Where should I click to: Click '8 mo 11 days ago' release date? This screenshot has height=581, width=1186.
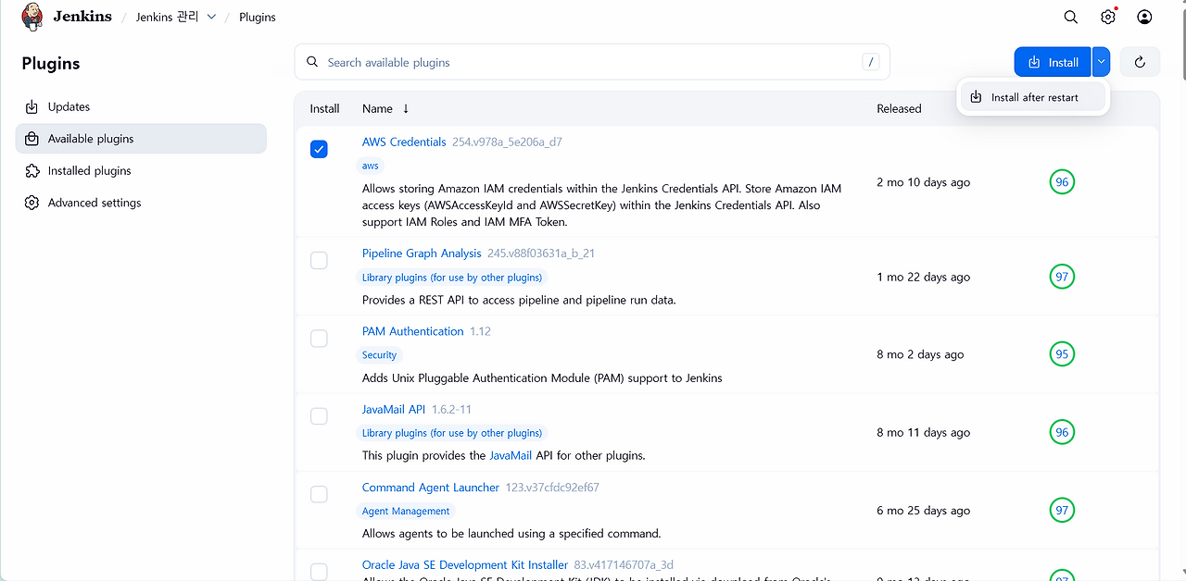tap(923, 432)
